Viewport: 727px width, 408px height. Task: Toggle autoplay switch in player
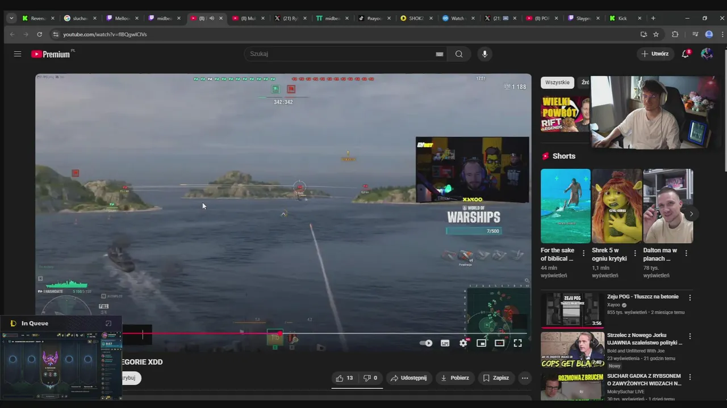tap(425, 343)
